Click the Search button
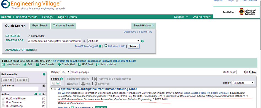Screen dimensions: 261x108 [134, 47]
